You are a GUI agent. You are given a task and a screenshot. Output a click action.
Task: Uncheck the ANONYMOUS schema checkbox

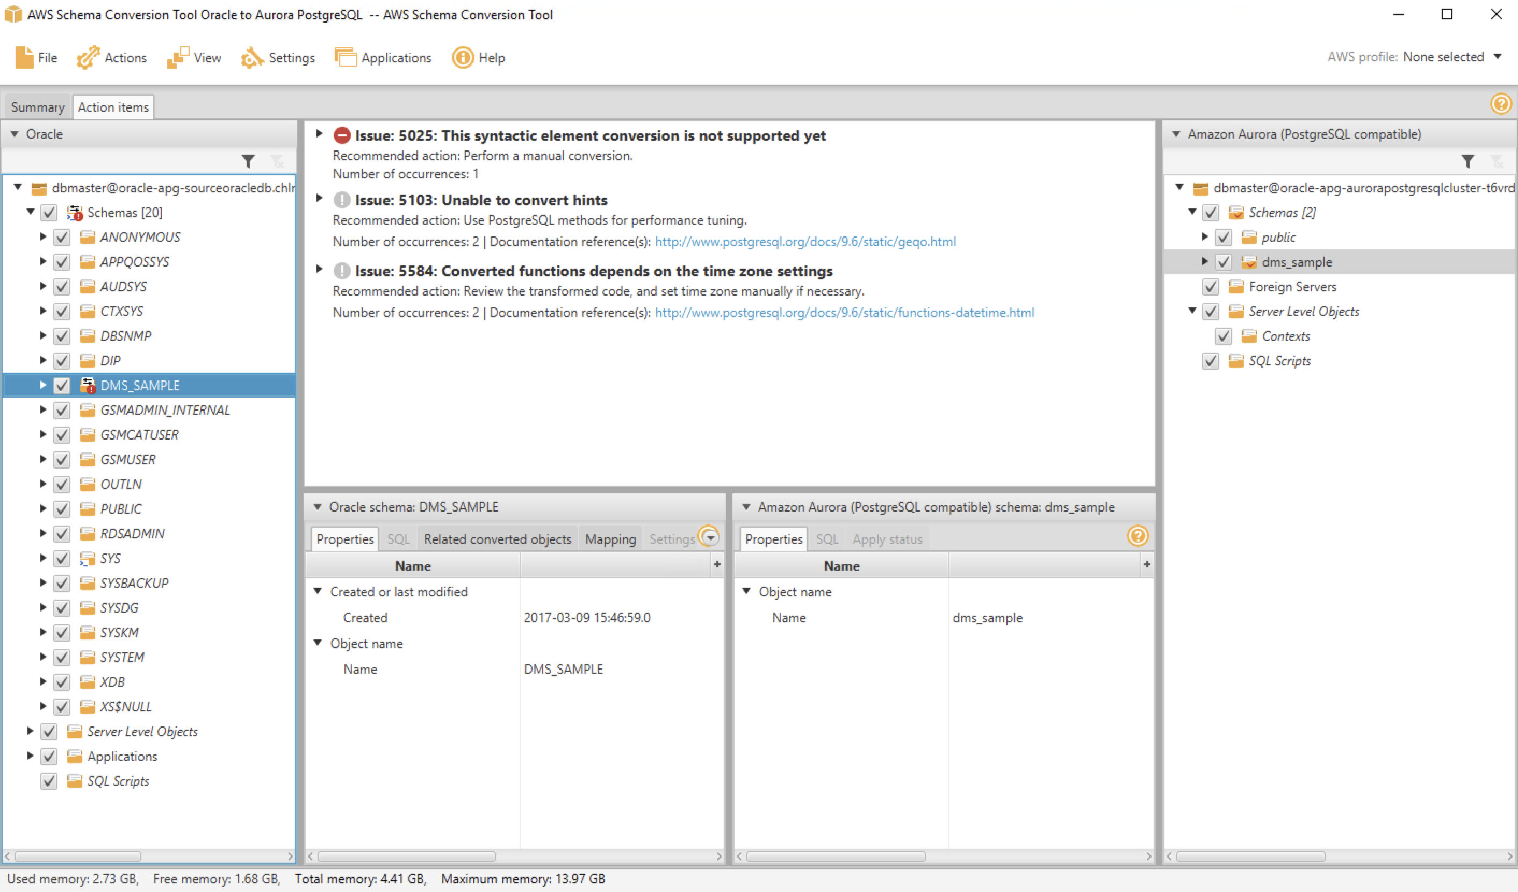(x=61, y=238)
